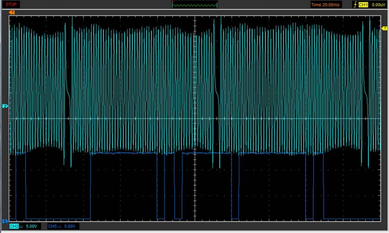Screen dimensions: 389x233
Task: Click the CH5 DC coupling symbol
Action: [x=59, y=226]
